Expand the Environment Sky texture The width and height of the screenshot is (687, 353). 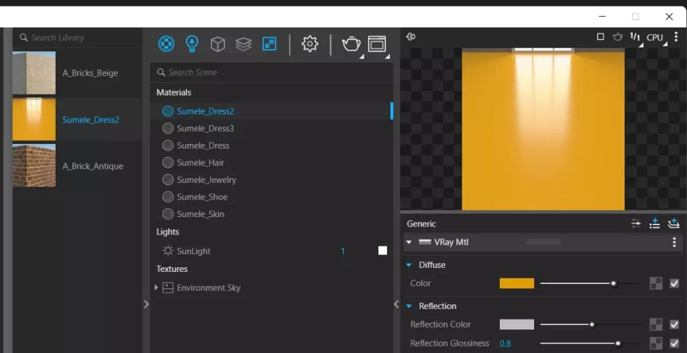(156, 287)
